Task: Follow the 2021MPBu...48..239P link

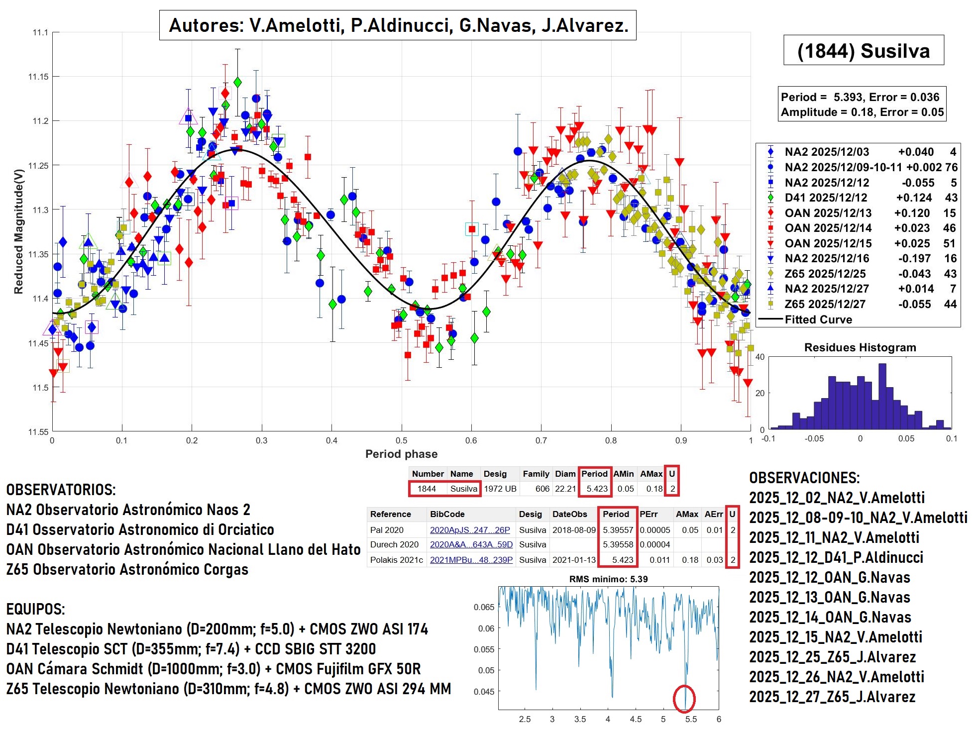Action: pyautogui.click(x=471, y=560)
